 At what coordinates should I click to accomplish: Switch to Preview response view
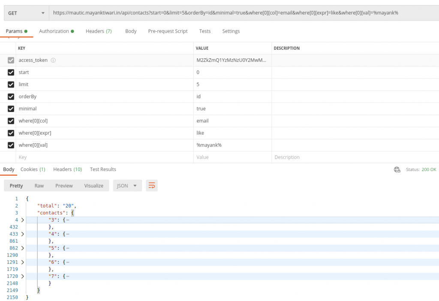[x=64, y=186]
